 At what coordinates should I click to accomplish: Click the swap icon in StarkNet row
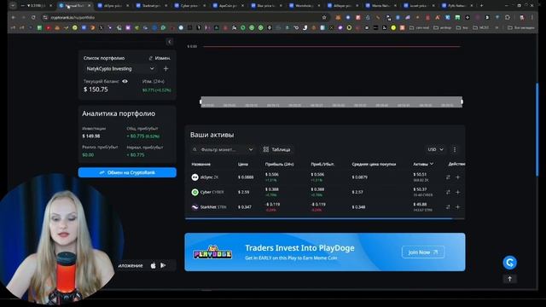pyautogui.click(x=448, y=207)
